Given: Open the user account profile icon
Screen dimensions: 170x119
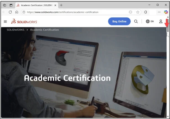Looking at the screenshot, I should click(161, 21).
